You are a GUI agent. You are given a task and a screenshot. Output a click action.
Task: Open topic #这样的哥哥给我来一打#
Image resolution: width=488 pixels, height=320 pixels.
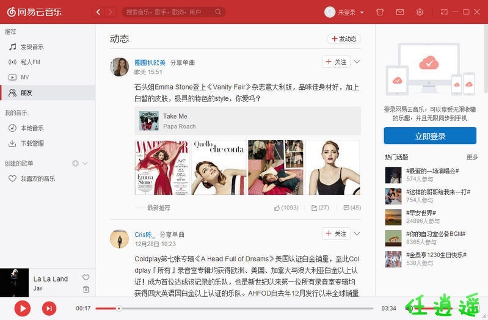click(x=438, y=192)
